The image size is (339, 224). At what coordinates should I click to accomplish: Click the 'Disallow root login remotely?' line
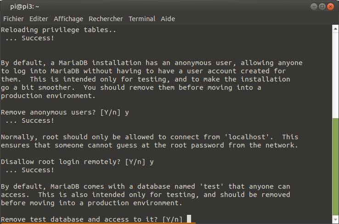(x=77, y=162)
